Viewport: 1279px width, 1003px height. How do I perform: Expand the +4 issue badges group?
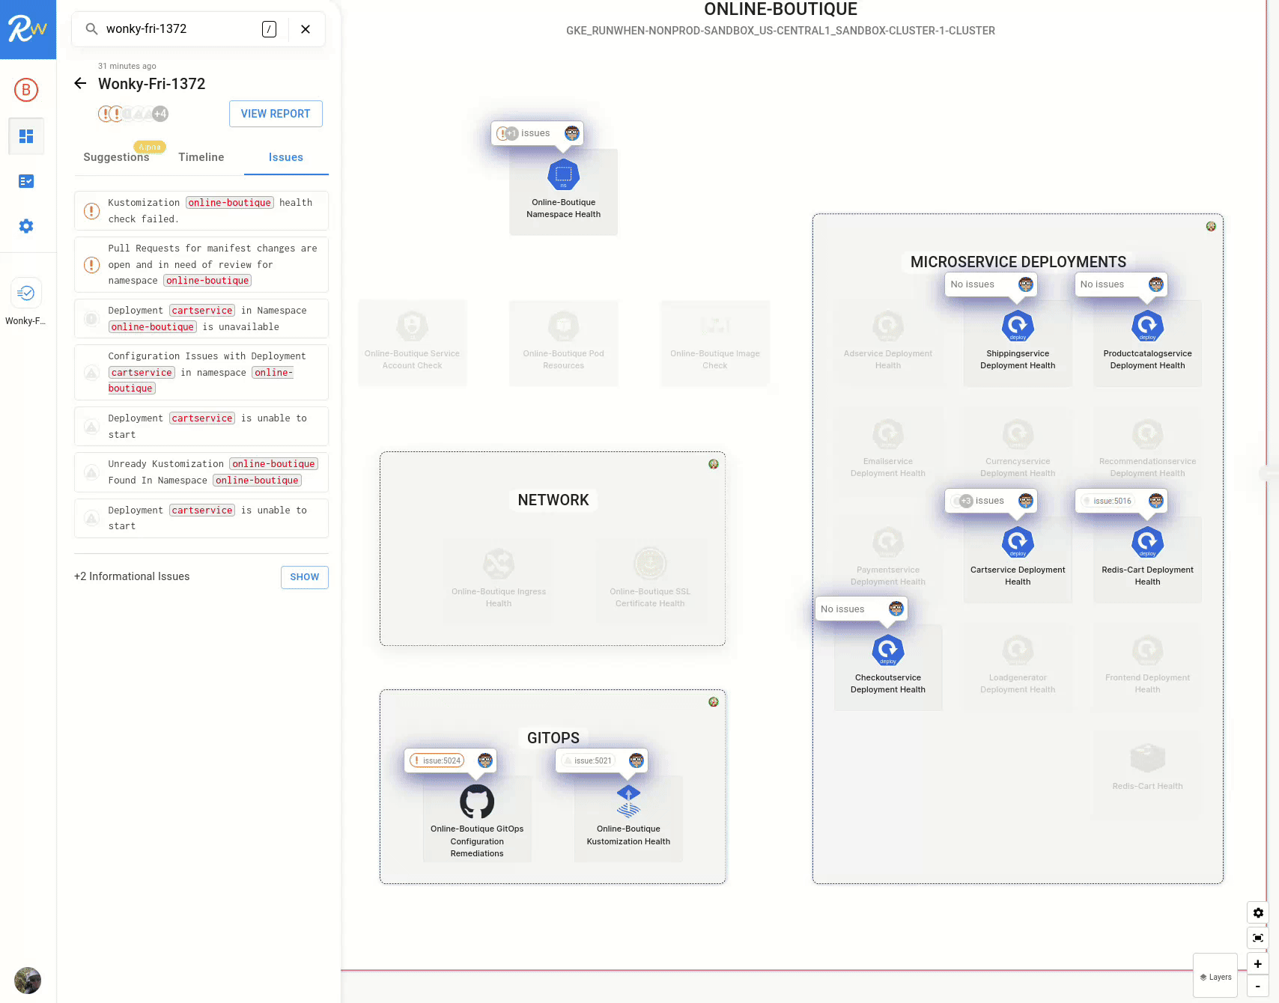160,114
